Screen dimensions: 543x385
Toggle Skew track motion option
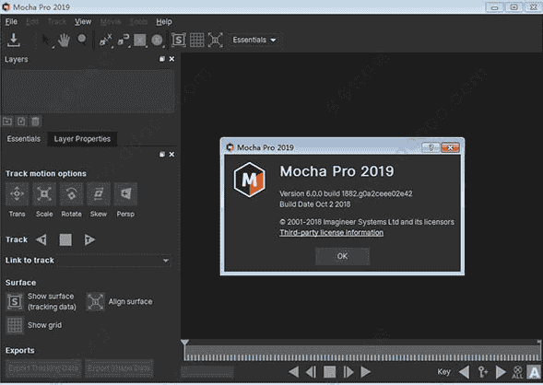pyautogui.click(x=99, y=194)
